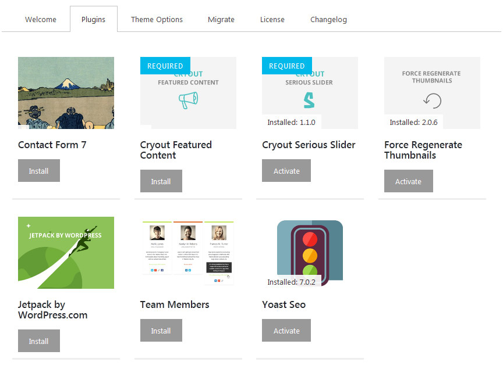Click the Jetpack by WordPress green thumbnail
The height and width of the screenshot is (380, 503).
tap(66, 253)
